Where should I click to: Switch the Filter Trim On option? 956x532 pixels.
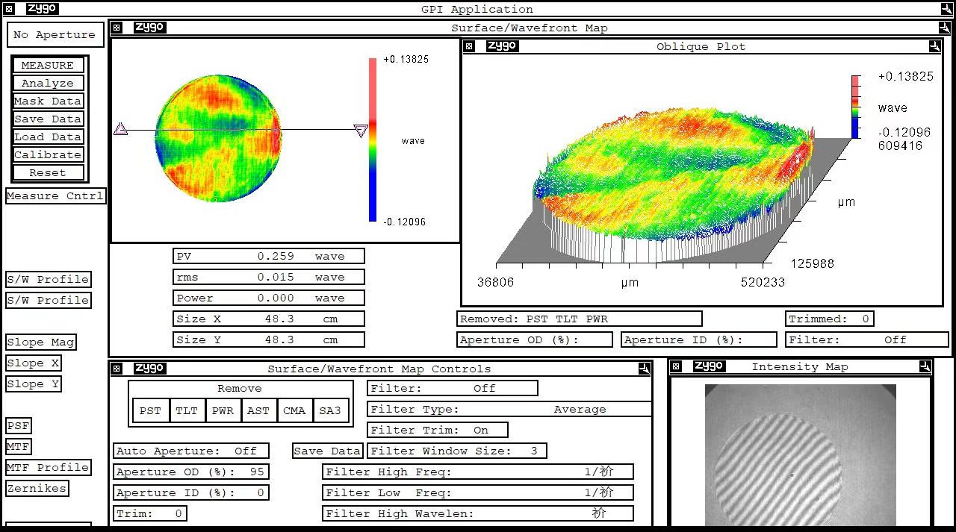pyautogui.click(x=438, y=430)
